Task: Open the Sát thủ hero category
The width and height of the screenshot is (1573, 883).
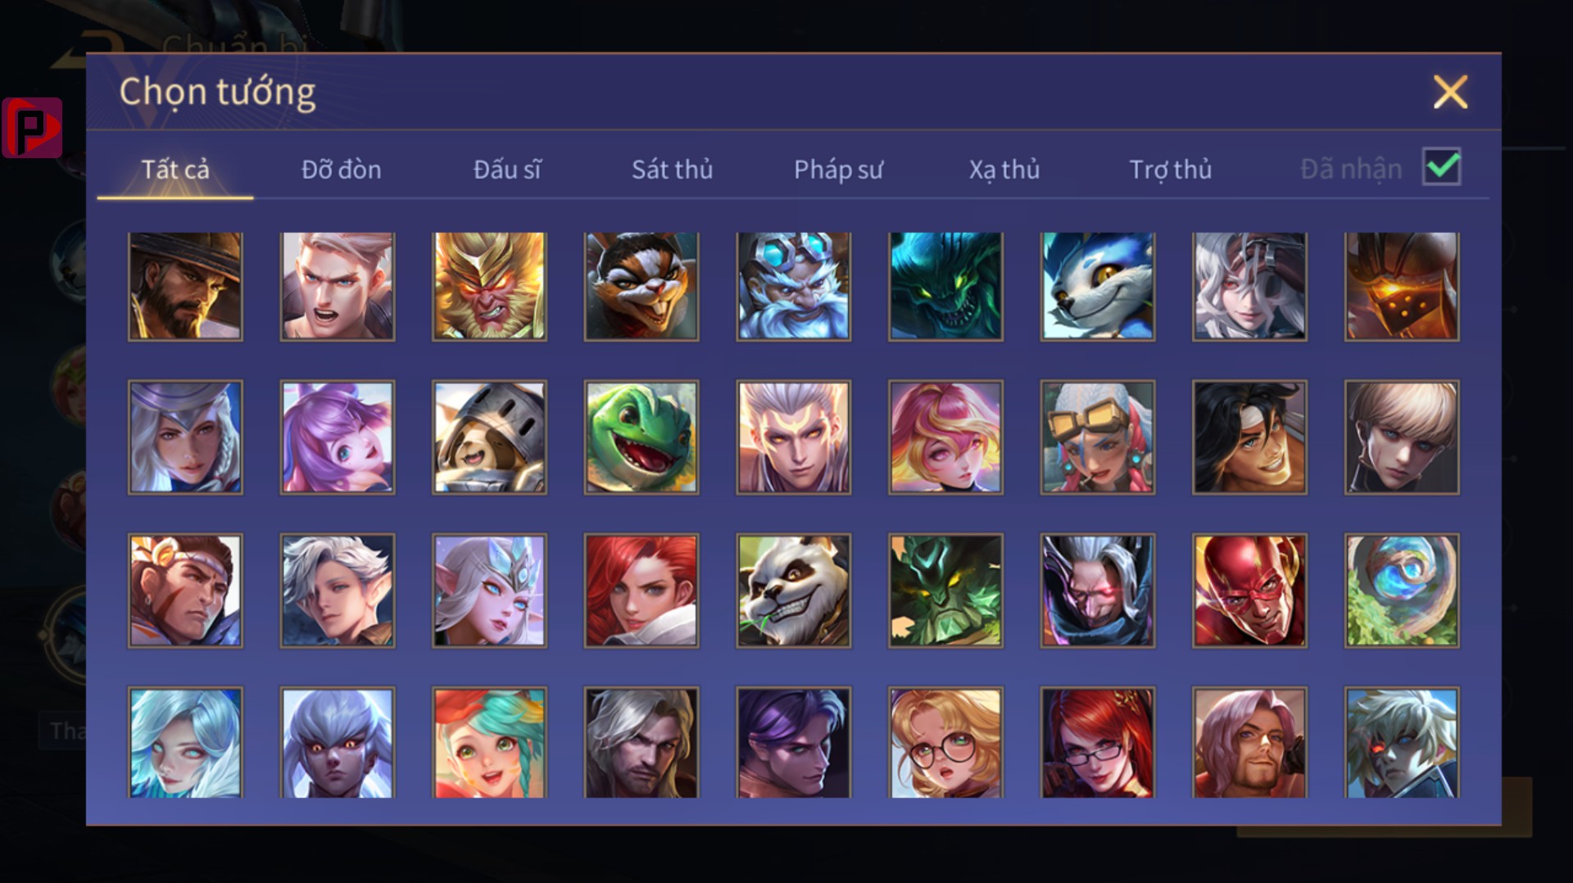Action: (672, 170)
